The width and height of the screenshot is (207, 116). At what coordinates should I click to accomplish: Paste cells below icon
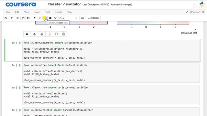[28, 18]
